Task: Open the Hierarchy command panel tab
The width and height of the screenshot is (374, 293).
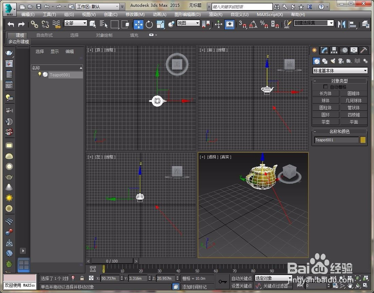Action: 334,50
